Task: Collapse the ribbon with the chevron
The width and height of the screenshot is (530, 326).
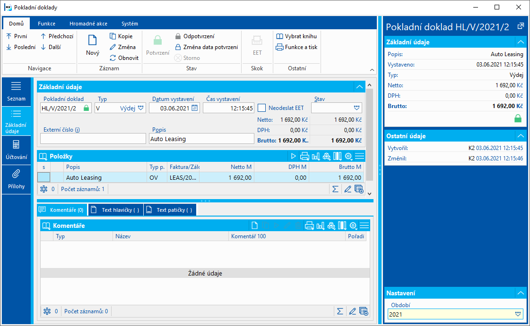Action: [372, 70]
